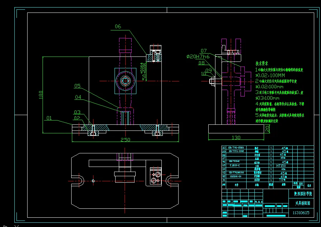321x227 pixels.
Task: Click the 0.02:100mm parallelism note
Action: pos(269,87)
